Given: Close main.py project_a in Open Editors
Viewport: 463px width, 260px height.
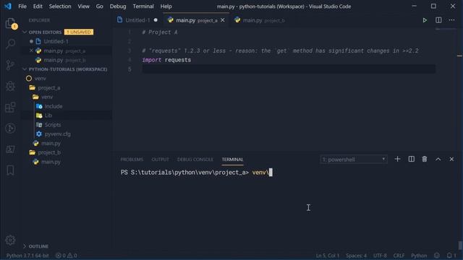Looking at the screenshot, I should click(x=31, y=51).
